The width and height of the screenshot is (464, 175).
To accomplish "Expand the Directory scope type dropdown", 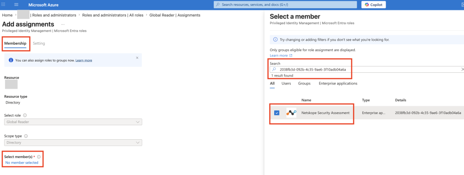I will pos(73,142).
